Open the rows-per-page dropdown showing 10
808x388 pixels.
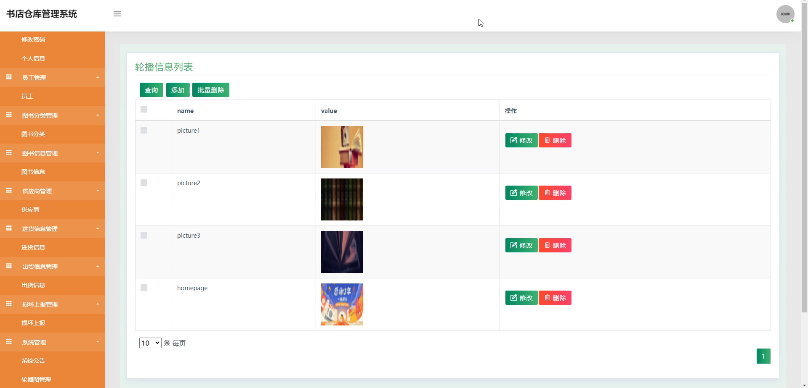150,343
